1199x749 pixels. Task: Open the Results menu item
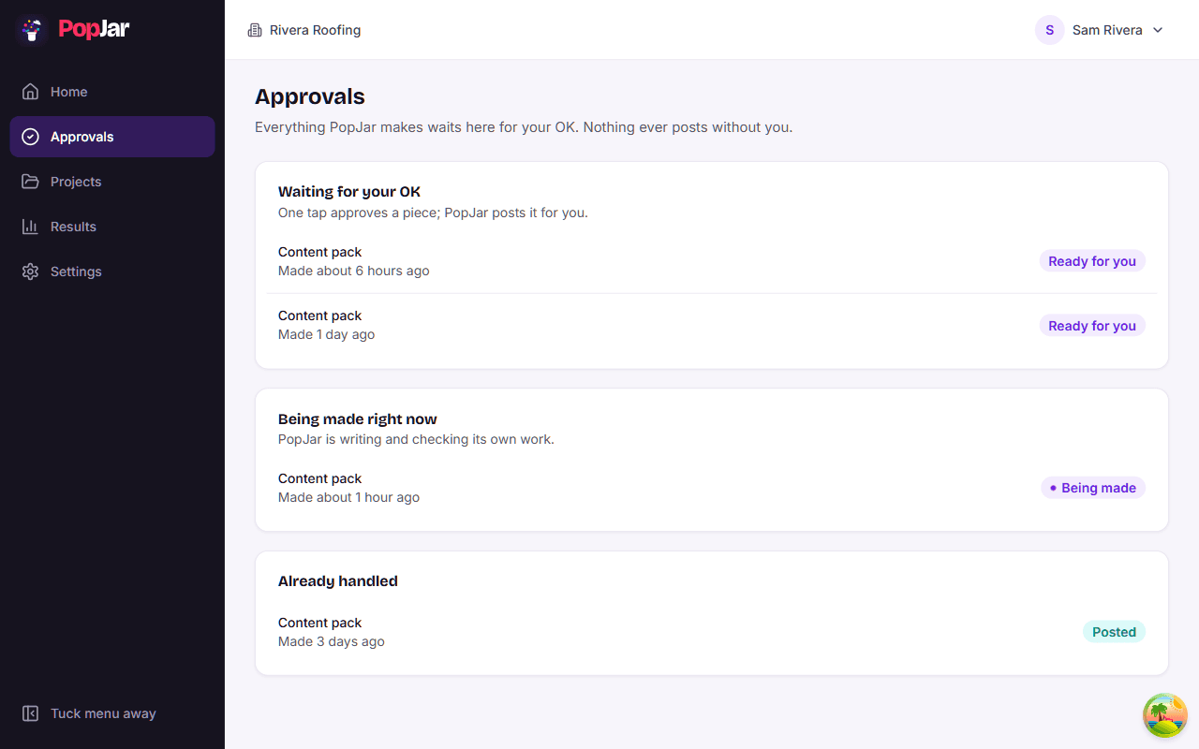pos(112,227)
